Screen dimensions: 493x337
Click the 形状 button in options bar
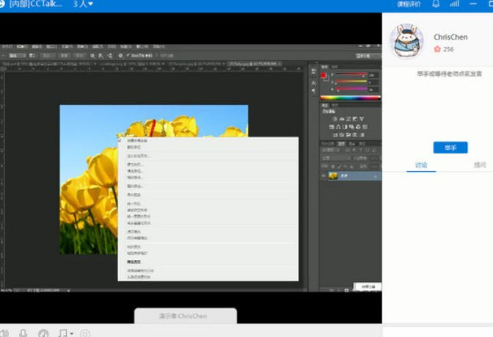80,56
